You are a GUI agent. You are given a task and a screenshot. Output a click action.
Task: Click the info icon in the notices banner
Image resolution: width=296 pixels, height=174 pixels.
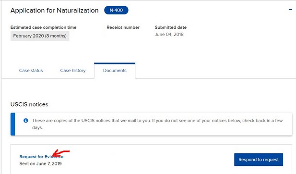click(26, 121)
